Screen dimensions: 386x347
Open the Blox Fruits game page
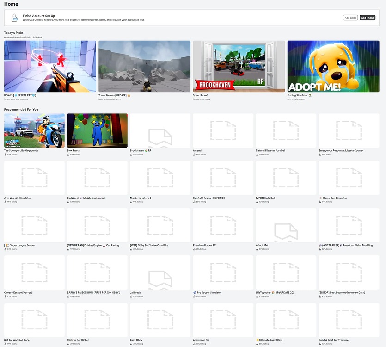(x=97, y=130)
